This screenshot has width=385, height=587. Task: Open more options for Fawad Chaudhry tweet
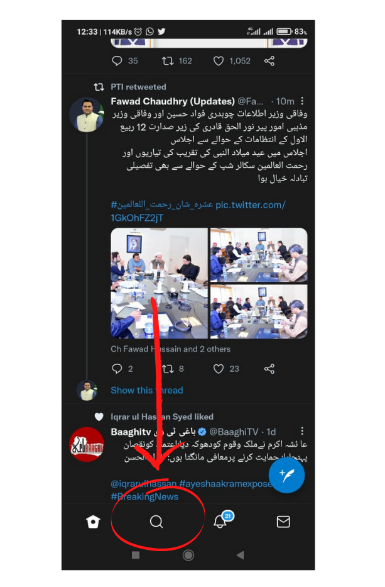pos(302,101)
